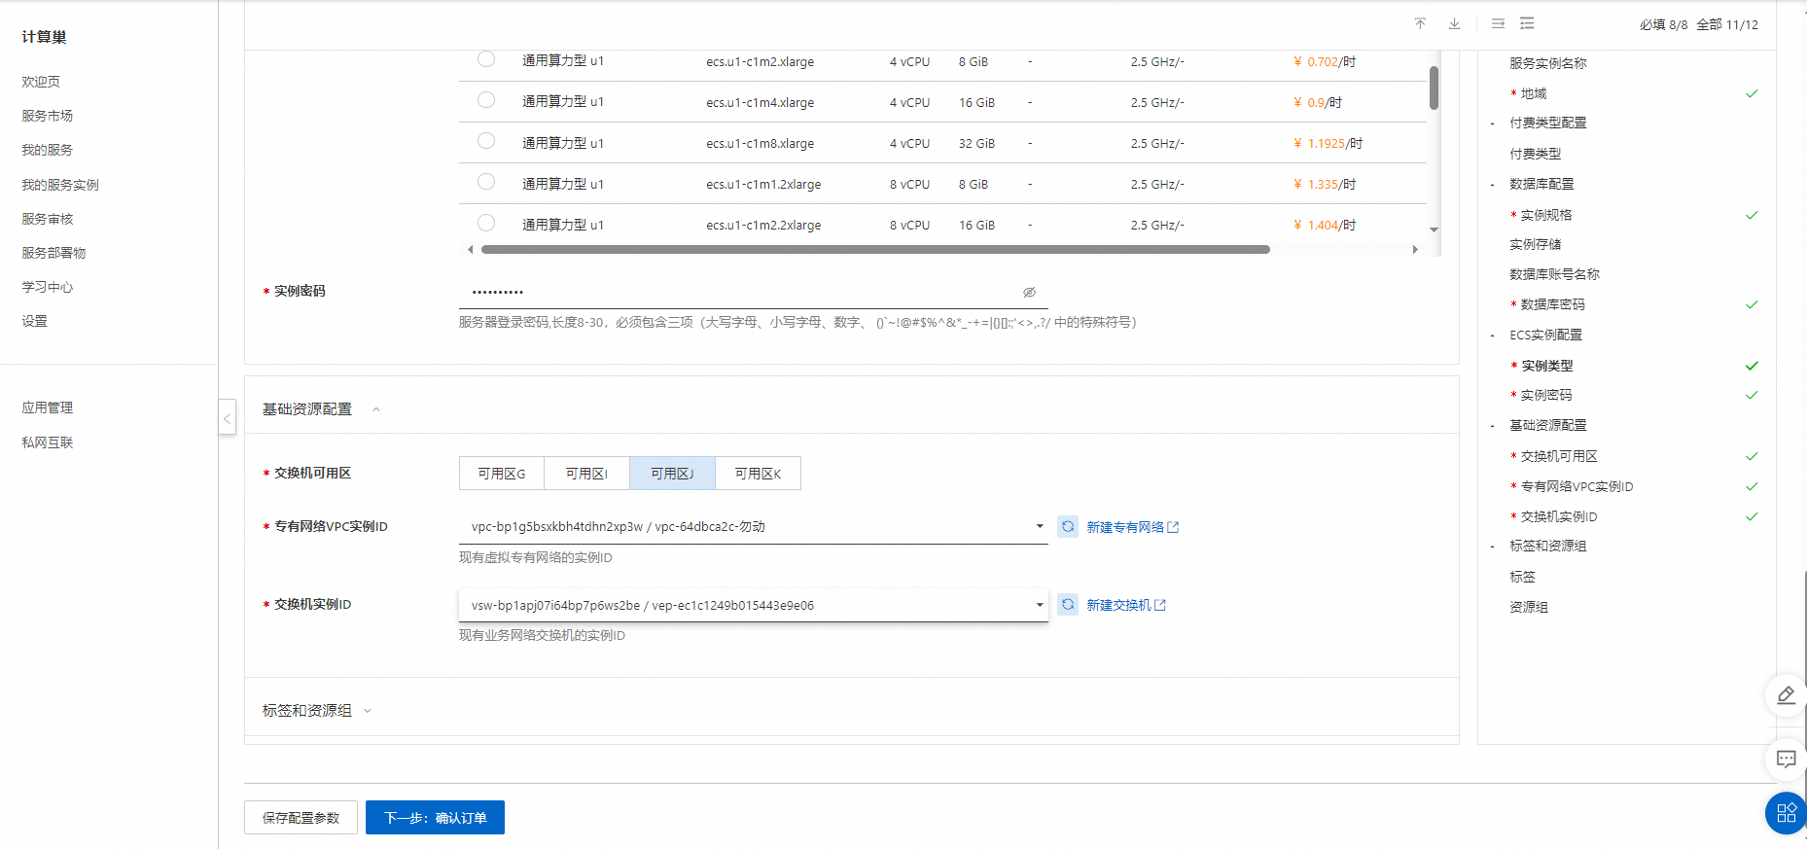Open the feedback chat floating icon

tap(1787, 759)
